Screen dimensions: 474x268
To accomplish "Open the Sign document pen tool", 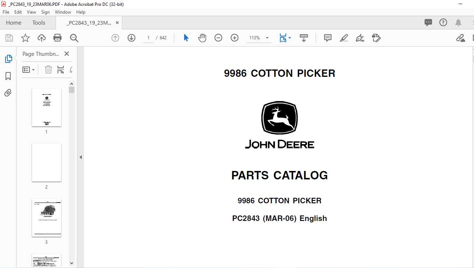I will tap(360, 38).
